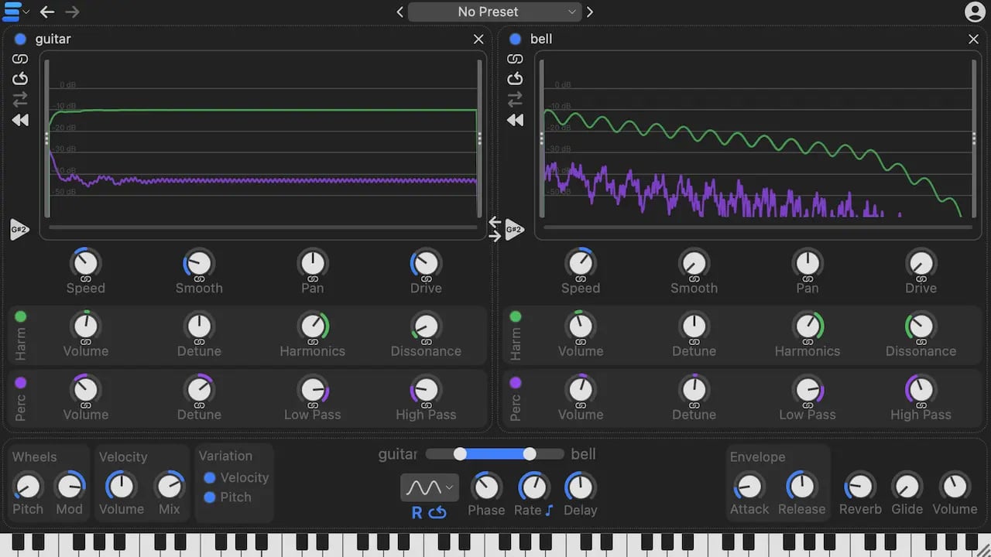Open the No Preset dropdown

tap(495, 12)
